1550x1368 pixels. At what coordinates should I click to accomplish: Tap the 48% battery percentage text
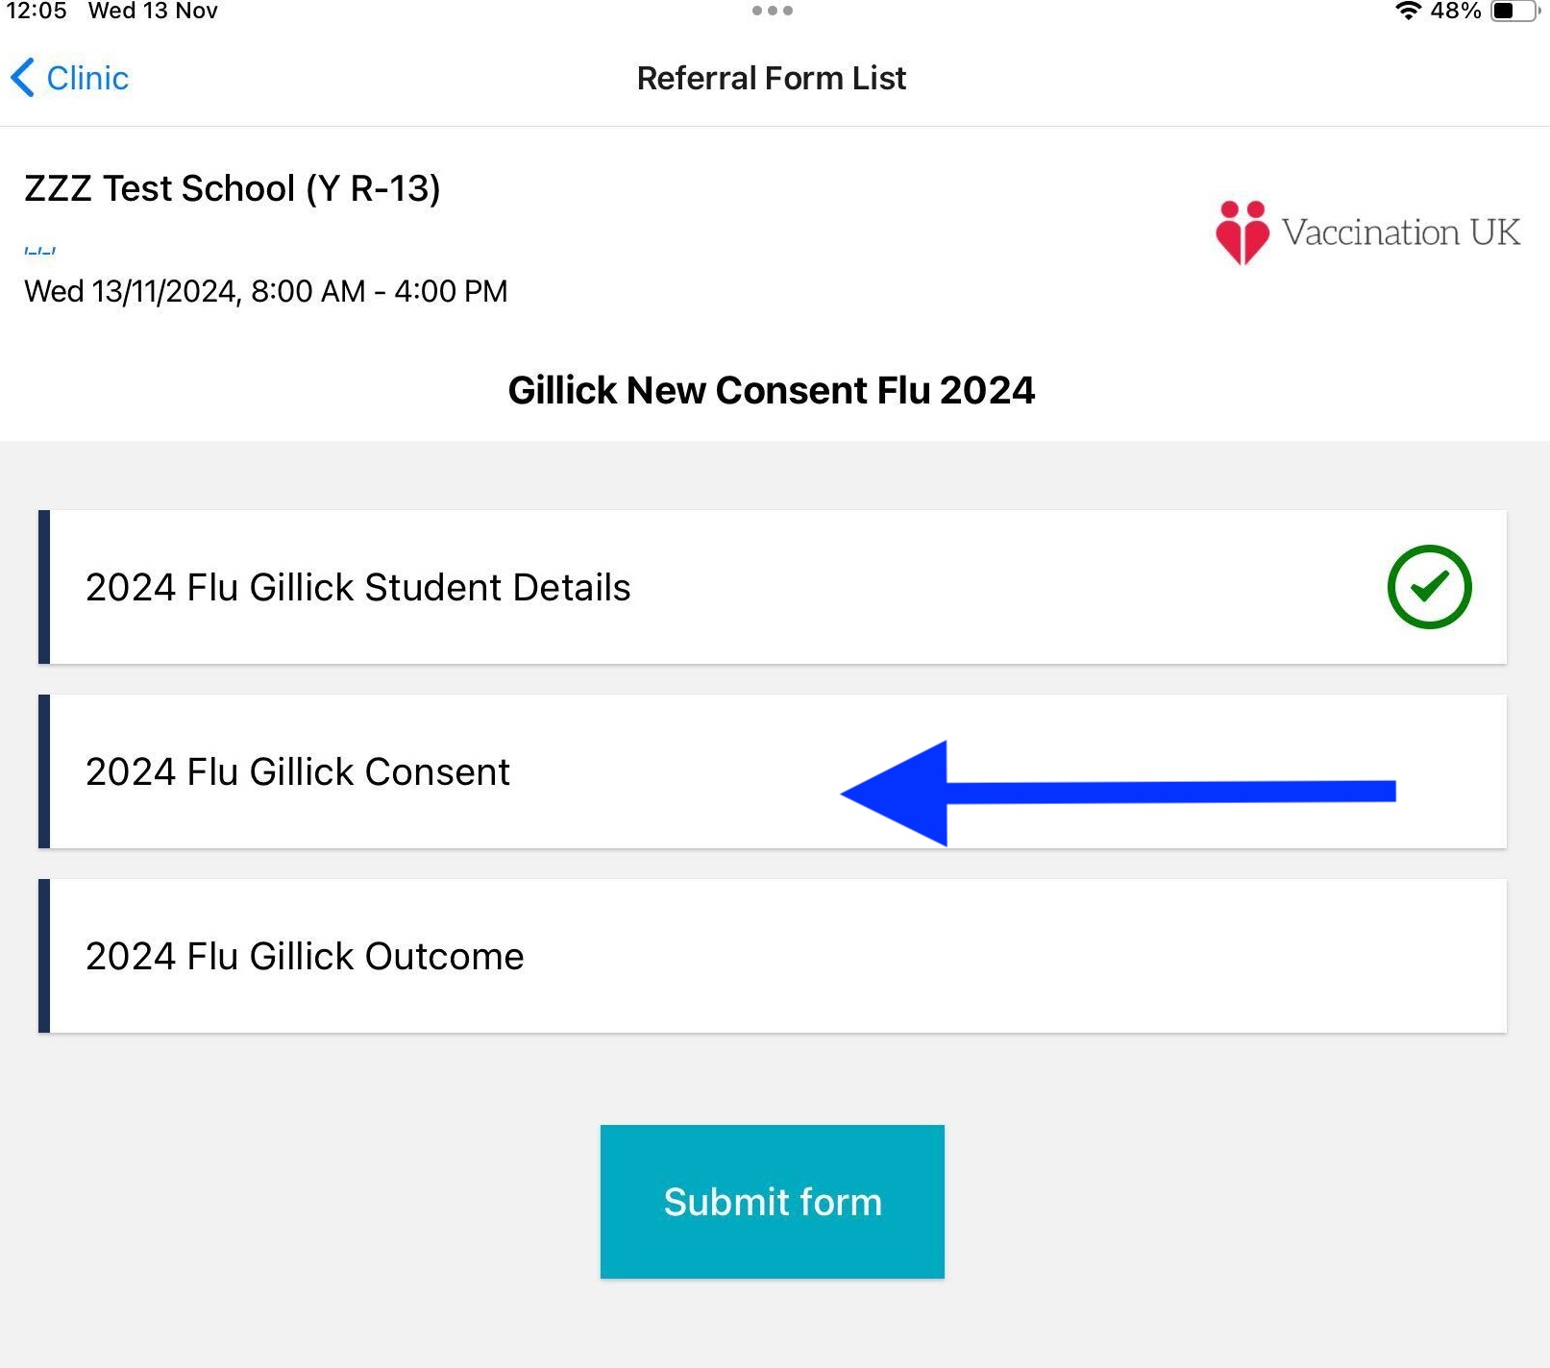click(x=1455, y=12)
